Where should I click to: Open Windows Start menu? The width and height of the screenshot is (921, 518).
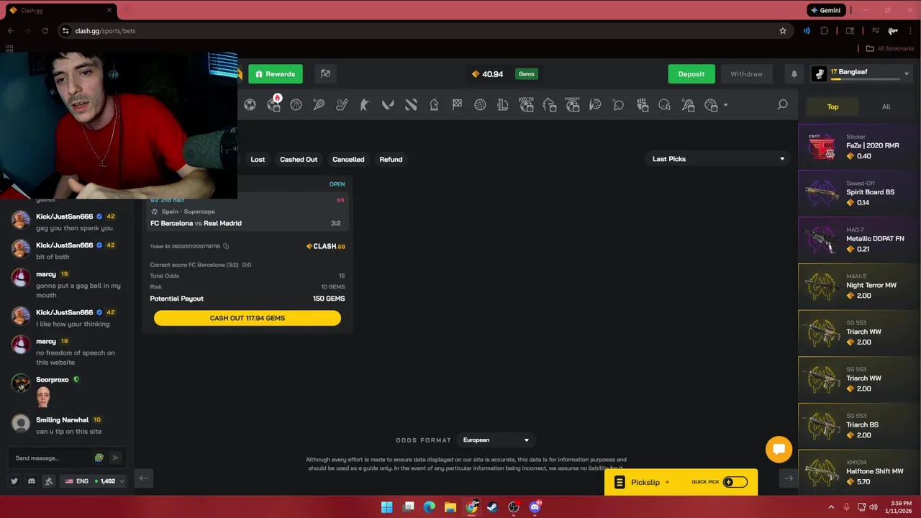(x=386, y=507)
